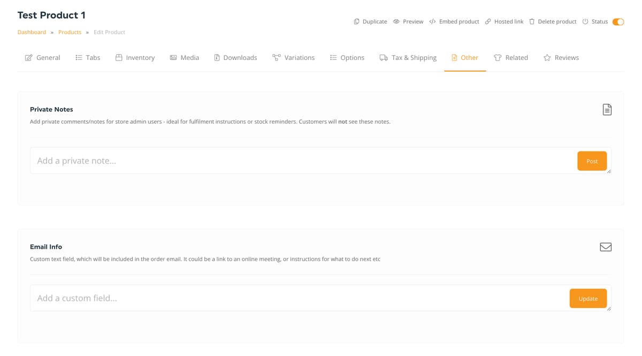Click the private note textarea resize handle

pos(609,171)
